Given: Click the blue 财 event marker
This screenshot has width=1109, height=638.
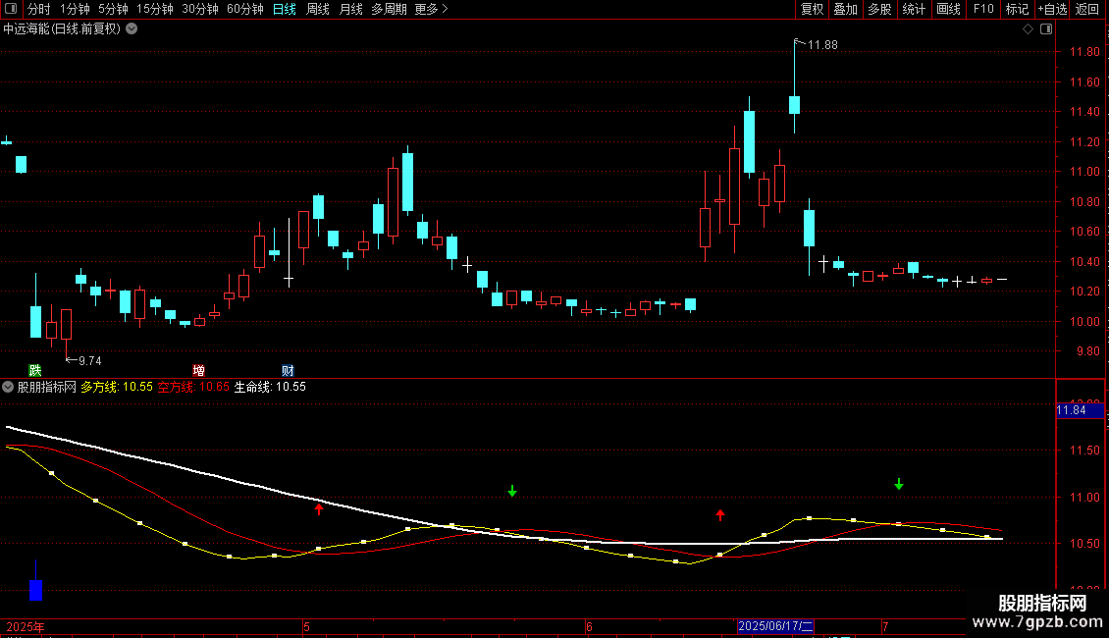Looking at the screenshot, I should click(288, 371).
